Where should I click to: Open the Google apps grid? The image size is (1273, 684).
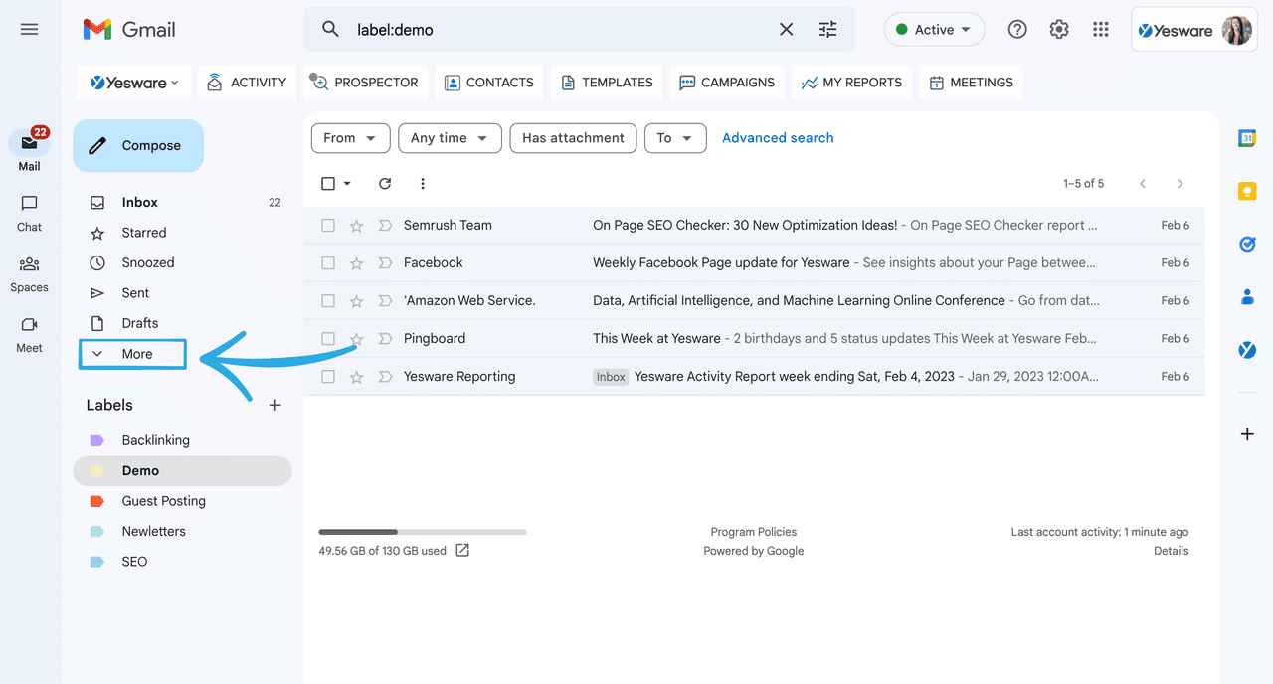pos(1100,29)
